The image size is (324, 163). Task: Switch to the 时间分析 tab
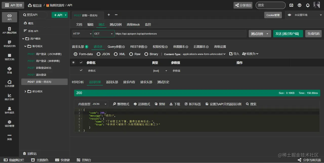click(78, 82)
